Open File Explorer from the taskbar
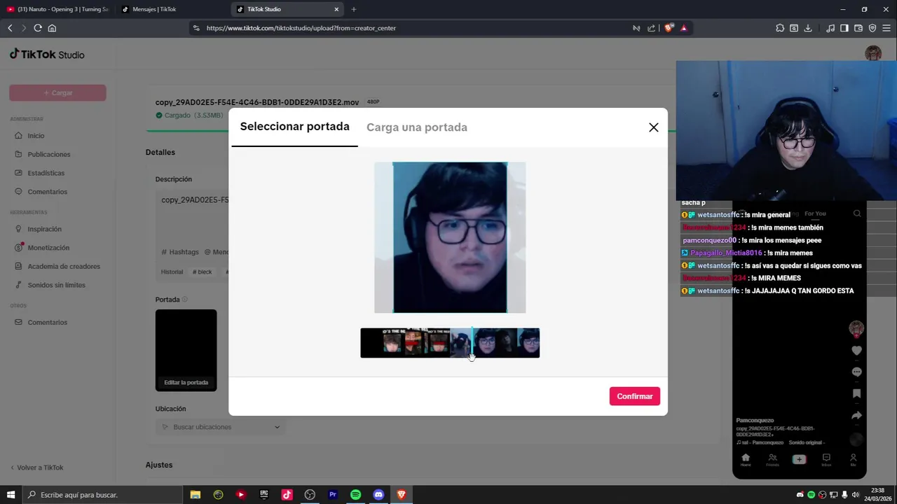 [196, 495]
